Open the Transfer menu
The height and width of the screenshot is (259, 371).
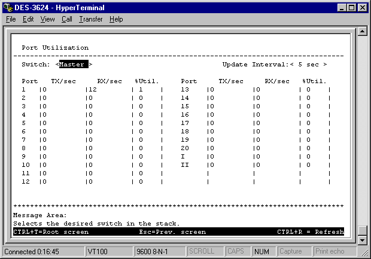(90, 19)
